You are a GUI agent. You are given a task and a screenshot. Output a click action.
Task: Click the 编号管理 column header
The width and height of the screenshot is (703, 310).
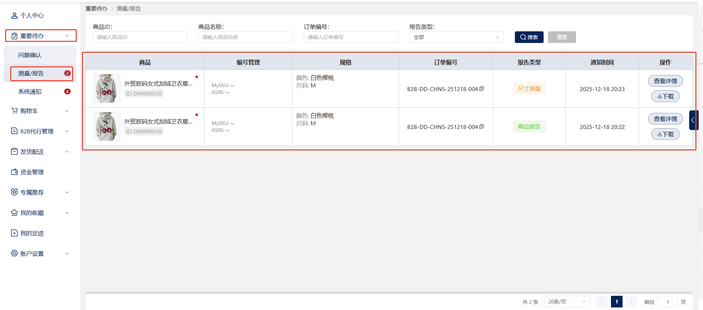click(x=248, y=62)
